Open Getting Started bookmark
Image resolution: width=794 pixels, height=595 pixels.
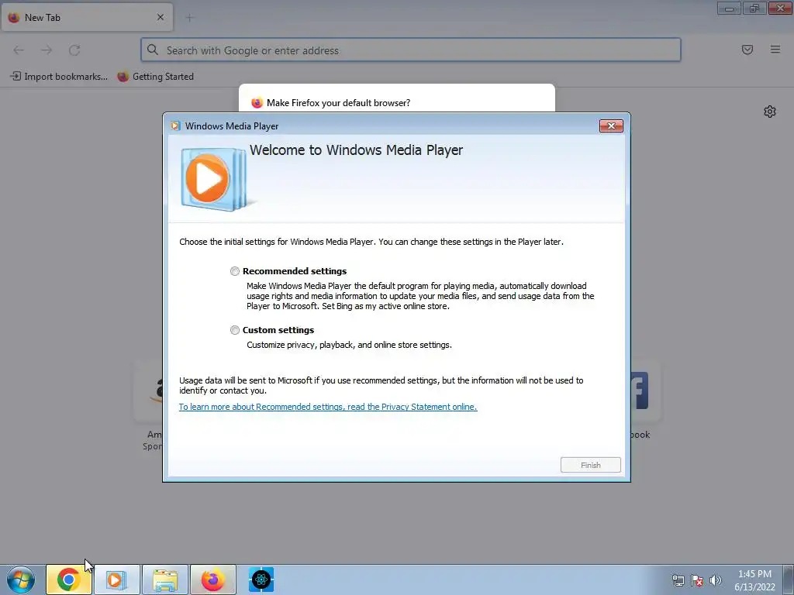coord(155,77)
